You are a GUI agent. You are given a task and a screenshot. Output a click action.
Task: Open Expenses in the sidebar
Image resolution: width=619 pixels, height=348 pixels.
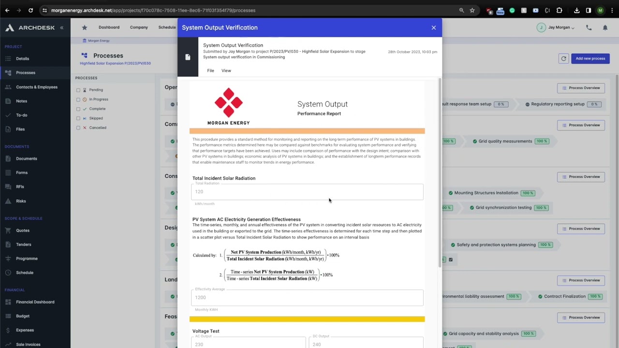pyautogui.click(x=25, y=330)
